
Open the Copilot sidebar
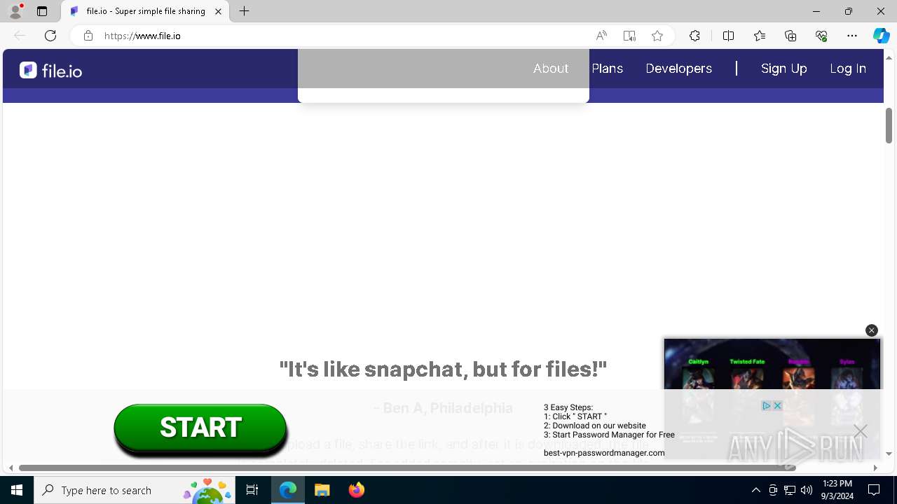pos(881,36)
